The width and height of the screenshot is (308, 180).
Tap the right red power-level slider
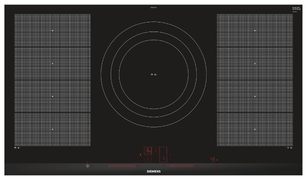click(187, 166)
